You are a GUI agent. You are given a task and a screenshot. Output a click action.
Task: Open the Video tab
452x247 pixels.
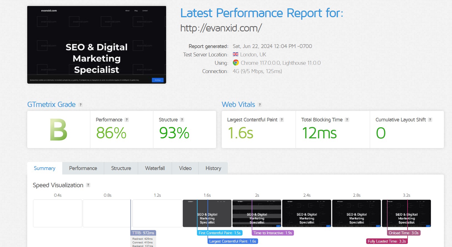[x=185, y=168]
